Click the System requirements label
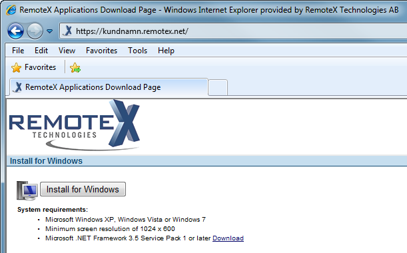Image resolution: width=407 pixels, height=253 pixels. click(x=53, y=210)
